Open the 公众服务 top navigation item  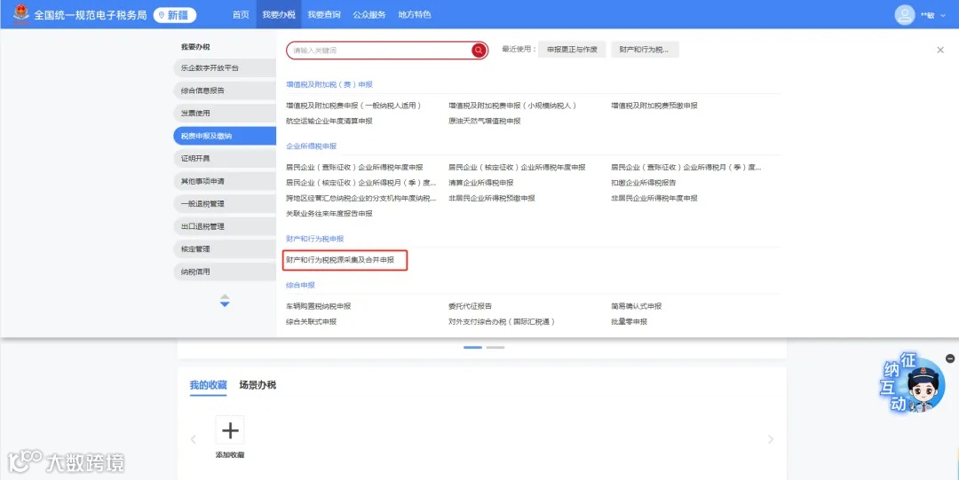pos(369,15)
